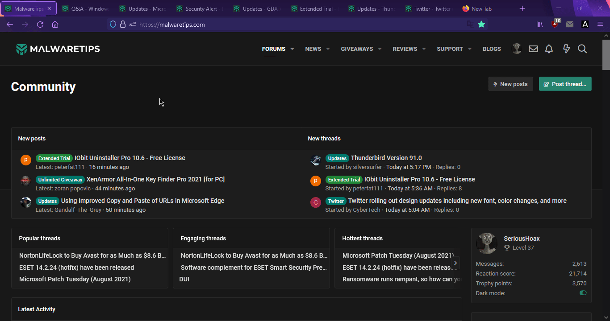Open Twitter design updates thread link
Viewport: 610px width, 321px height.
457,201
